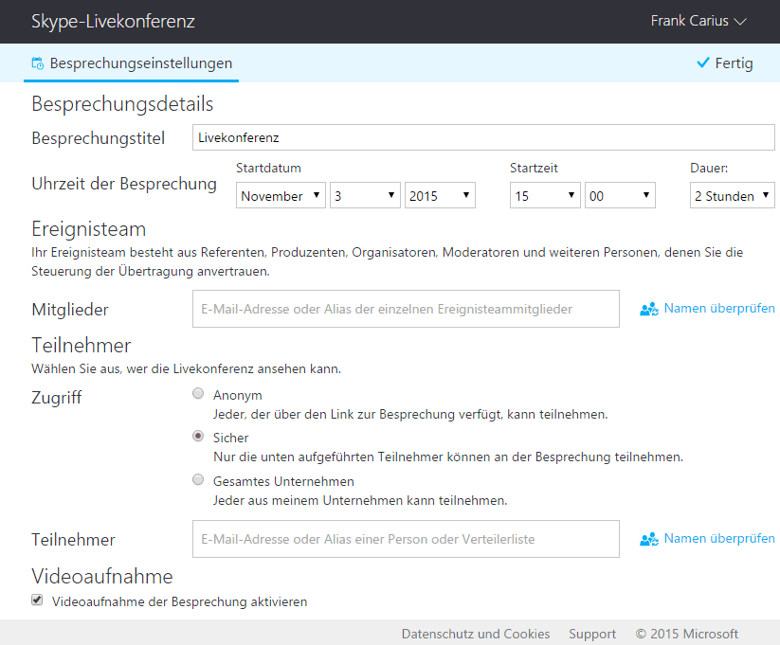This screenshot has width=780, height=645.
Task: Click the Besprechungstitel input field
Action: (x=483, y=137)
